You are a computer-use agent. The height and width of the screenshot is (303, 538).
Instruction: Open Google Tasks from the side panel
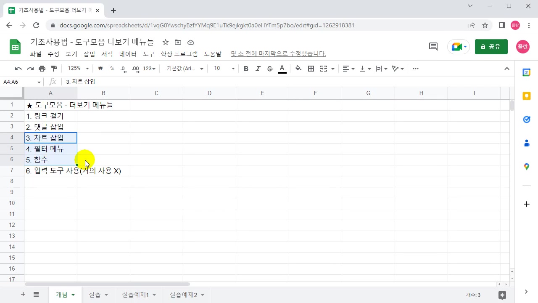tap(526, 120)
